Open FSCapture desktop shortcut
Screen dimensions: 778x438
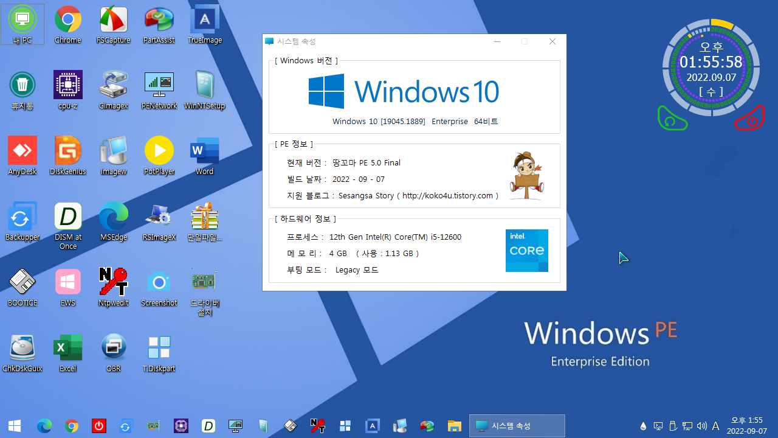114,26
